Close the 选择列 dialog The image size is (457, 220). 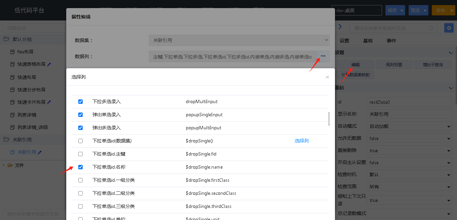point(327,77)
